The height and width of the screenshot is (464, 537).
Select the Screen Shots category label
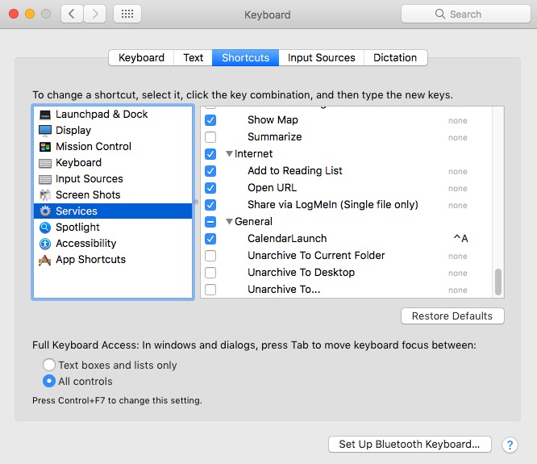coord(88,195)
